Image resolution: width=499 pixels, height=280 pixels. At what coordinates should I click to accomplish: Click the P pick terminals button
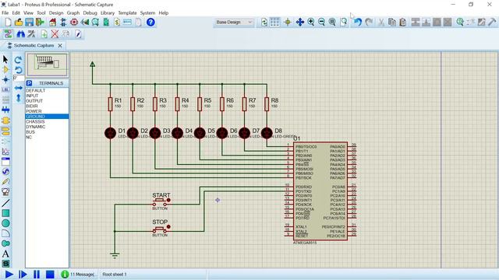29,83
